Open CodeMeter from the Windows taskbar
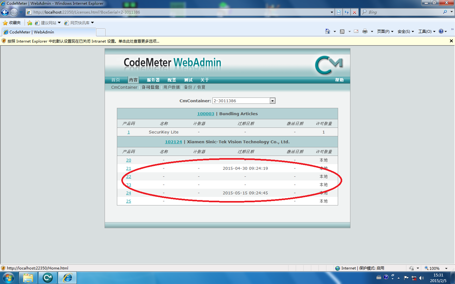This screenshot has height=284, width=455. click(x=48, y=278)
